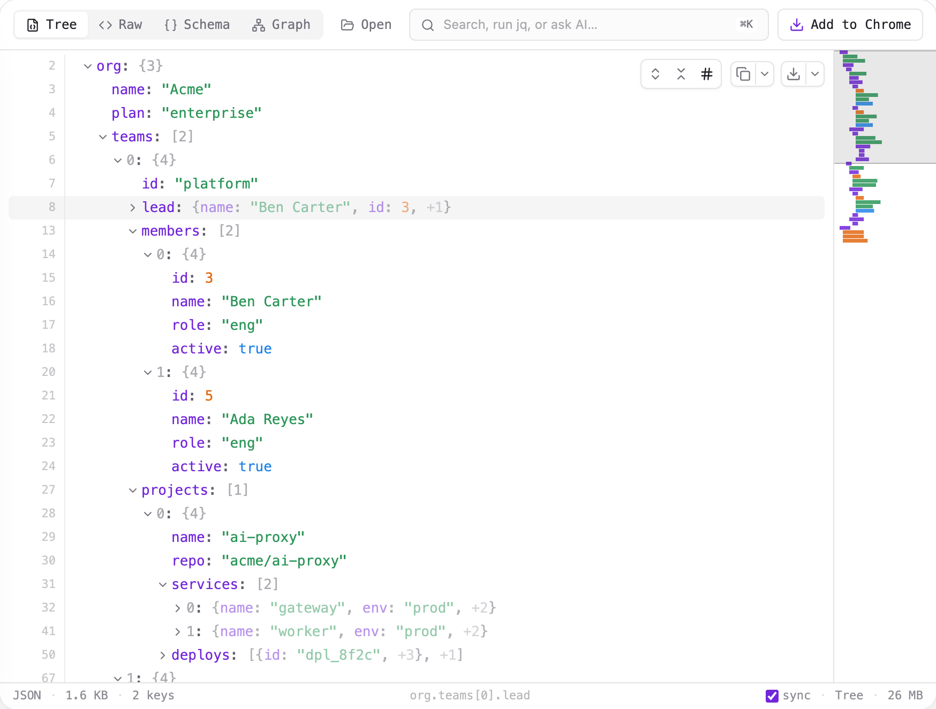
Task: Switch to the Raw view tab
Action: [120, 25]
